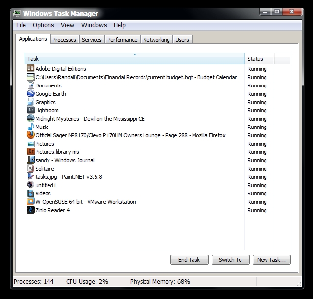Select the untitled1 task name
The height and width of the screenshot is (299, 313).
(x=46, y=185)
